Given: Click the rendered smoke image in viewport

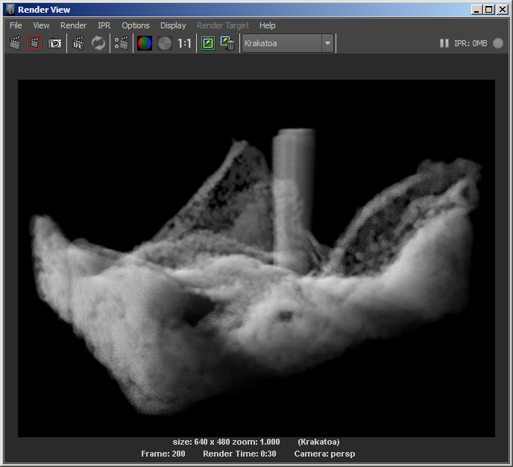Looking at the screenshot, I should coord(256,258).
